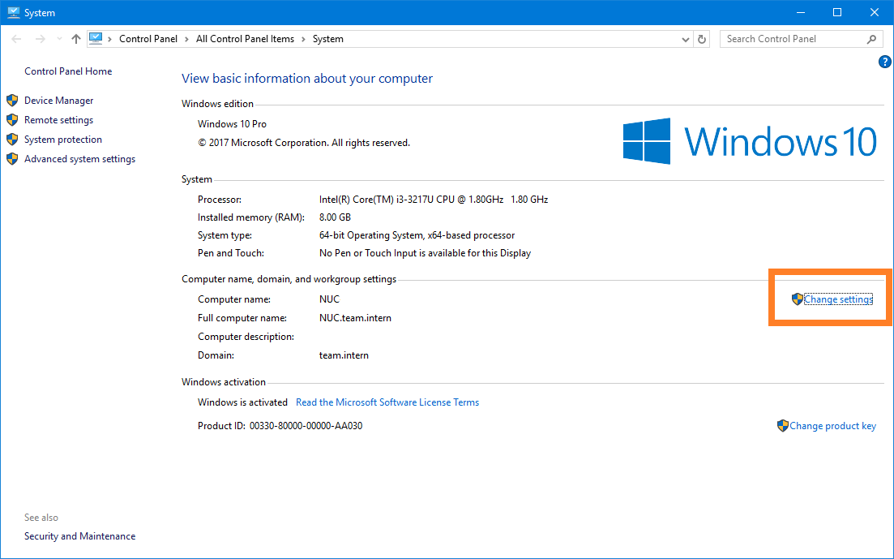Click the Domain value team.intern
Viewport: 894px width, 559px height.
click(x=344, y=355)
